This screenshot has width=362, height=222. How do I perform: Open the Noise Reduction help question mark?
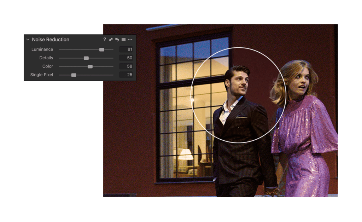[105, 40]
